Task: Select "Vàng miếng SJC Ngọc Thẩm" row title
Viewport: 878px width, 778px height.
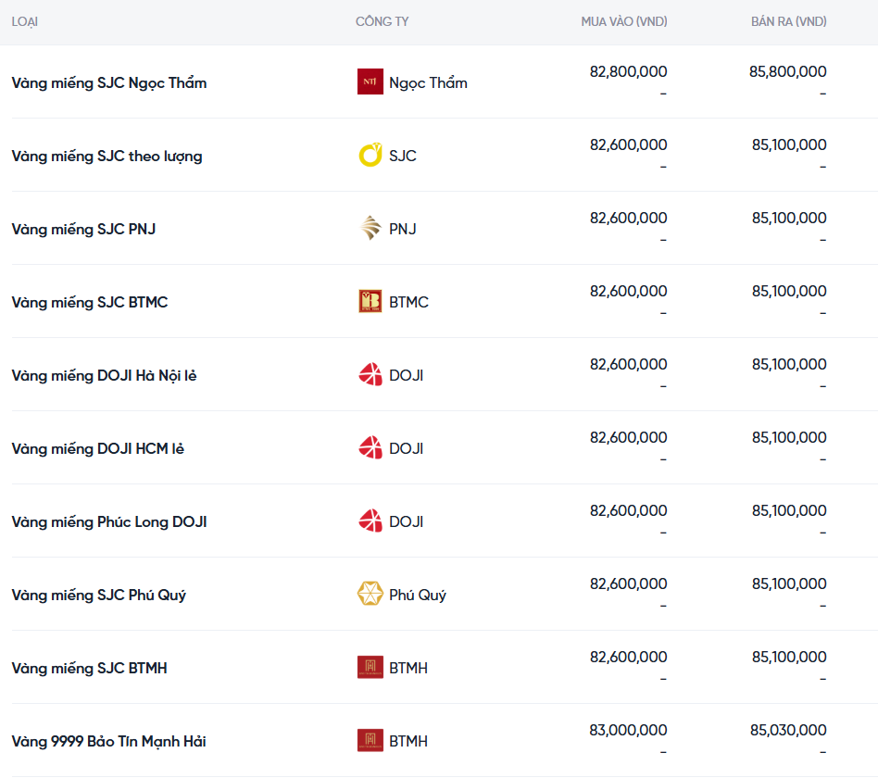Action: click(109, 83)
